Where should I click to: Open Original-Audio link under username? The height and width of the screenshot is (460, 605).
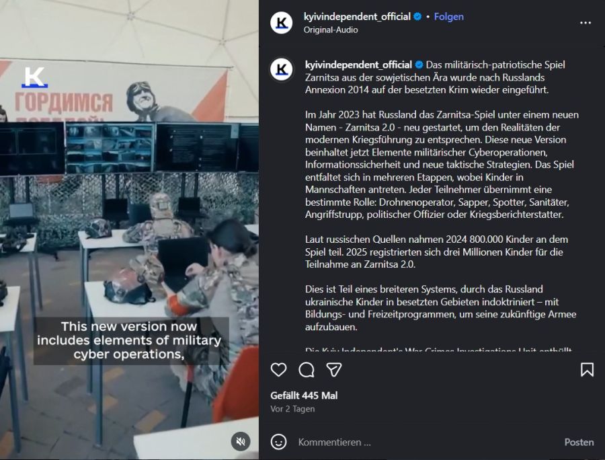click(331, 30)
